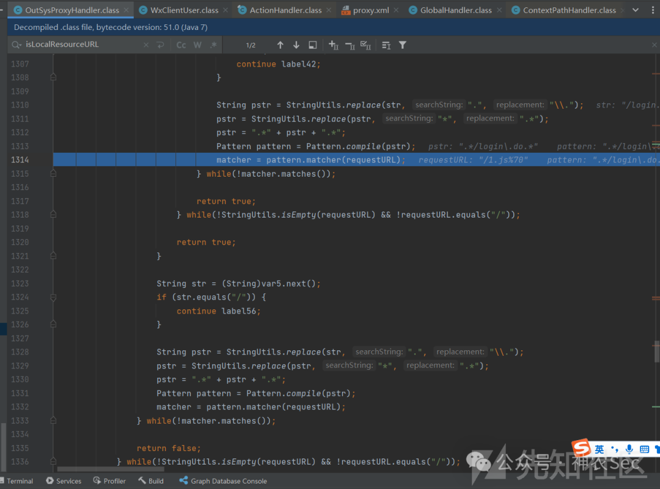The image size is (660, 489).
Task: Close the proxy.xml tab
Action: (396, 10)
